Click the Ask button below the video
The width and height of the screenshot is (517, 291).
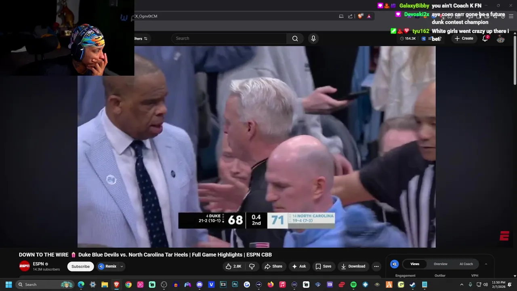[299, 266]
